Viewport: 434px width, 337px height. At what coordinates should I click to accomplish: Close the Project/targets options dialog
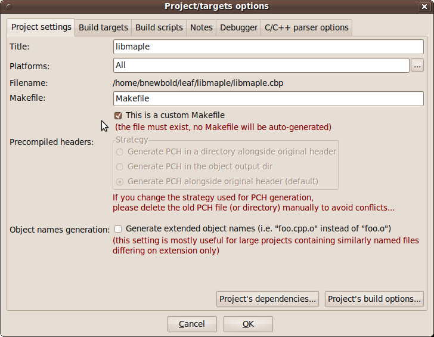tap(424, 7)
